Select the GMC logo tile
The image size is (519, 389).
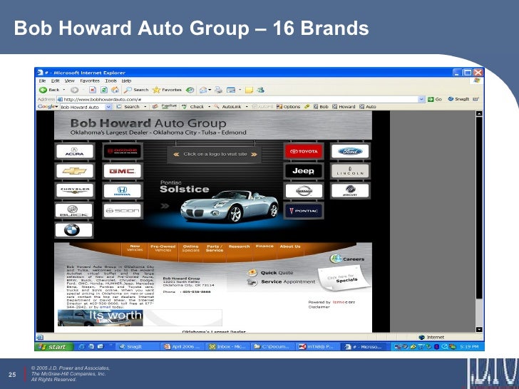(122, 171)
